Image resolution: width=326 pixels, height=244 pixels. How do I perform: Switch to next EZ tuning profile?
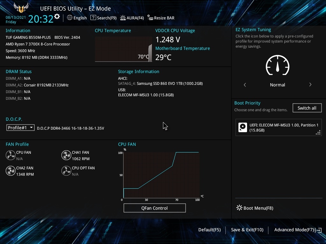pyautogui.click(x=310, y=85)
